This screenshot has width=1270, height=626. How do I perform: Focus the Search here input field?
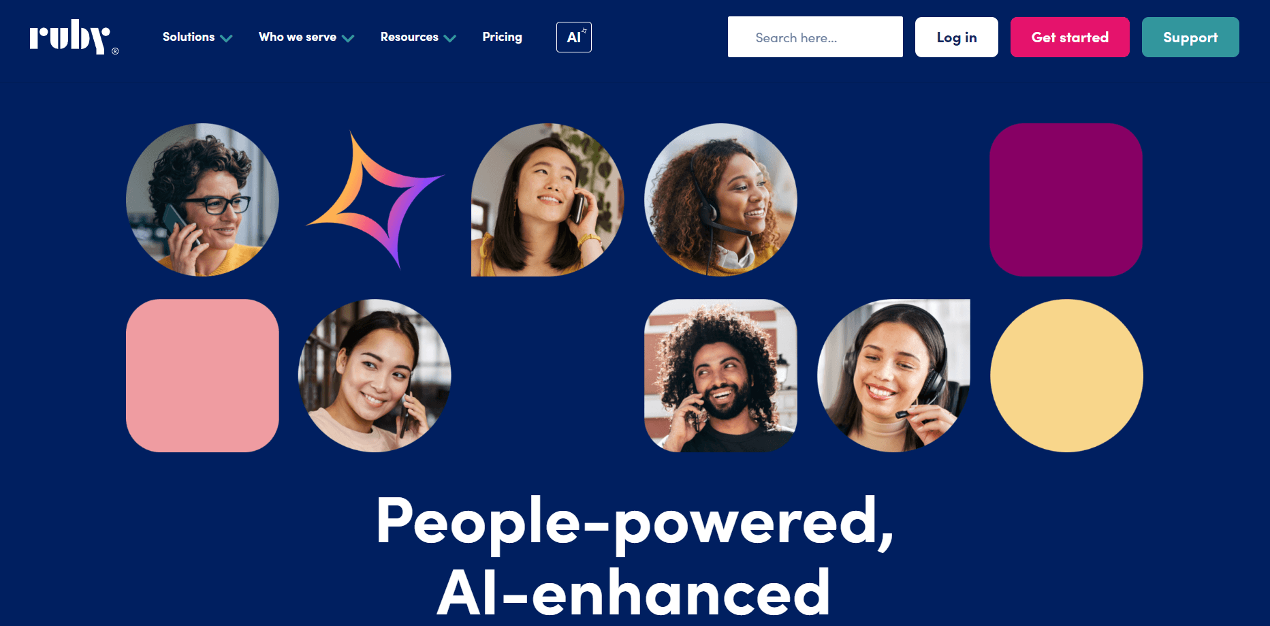[815, 37]
